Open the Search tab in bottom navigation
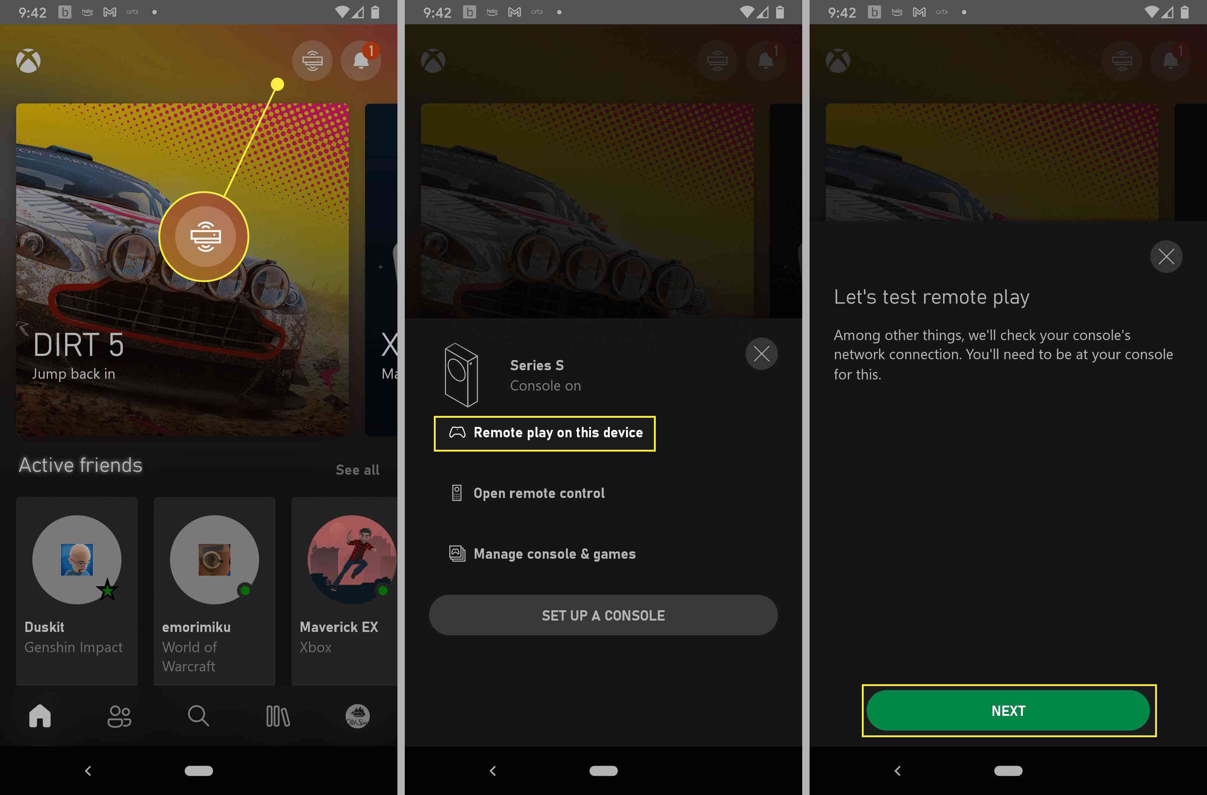1207x795 pixels. 198,716
